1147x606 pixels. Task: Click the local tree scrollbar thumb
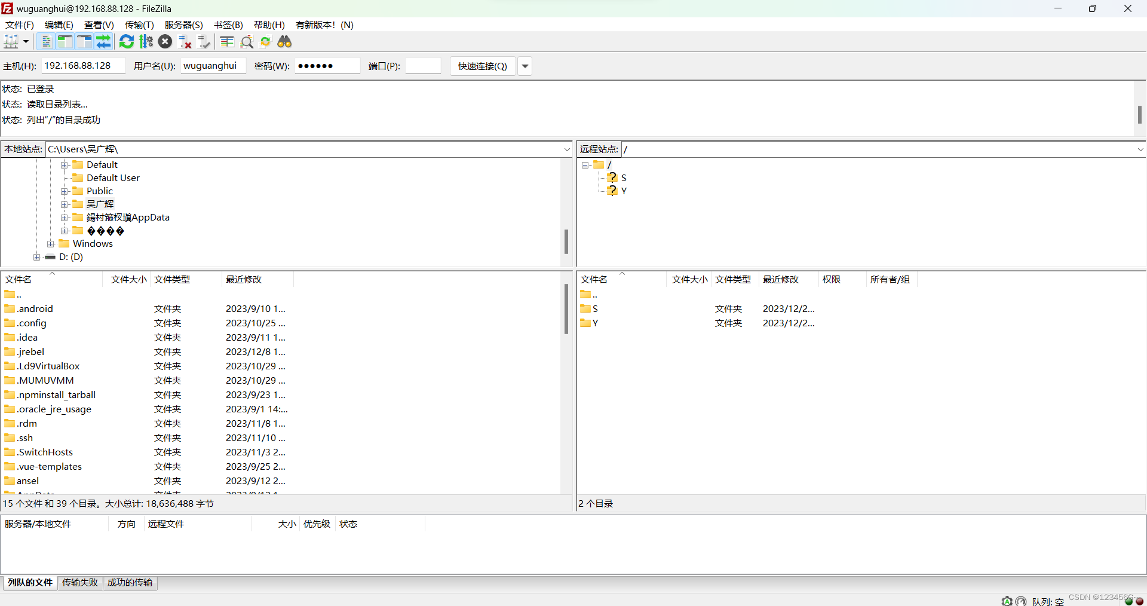566,241
